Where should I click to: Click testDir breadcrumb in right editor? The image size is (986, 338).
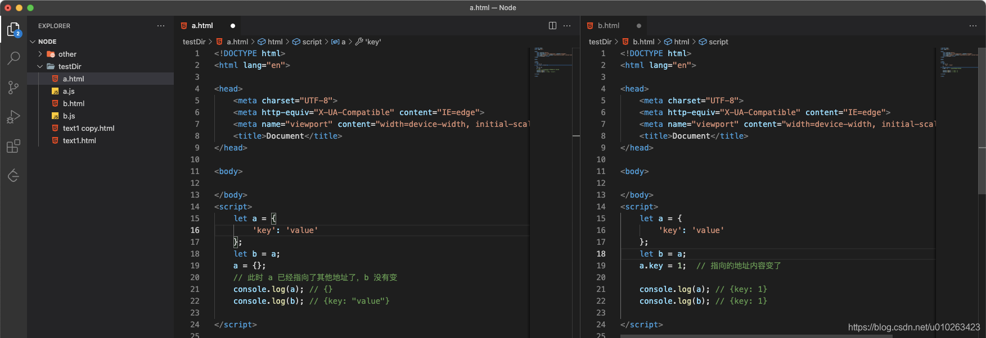(600, 42)
